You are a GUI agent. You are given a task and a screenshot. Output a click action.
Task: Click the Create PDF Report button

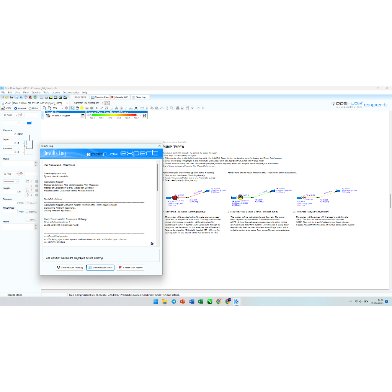[x=131, y=268]
